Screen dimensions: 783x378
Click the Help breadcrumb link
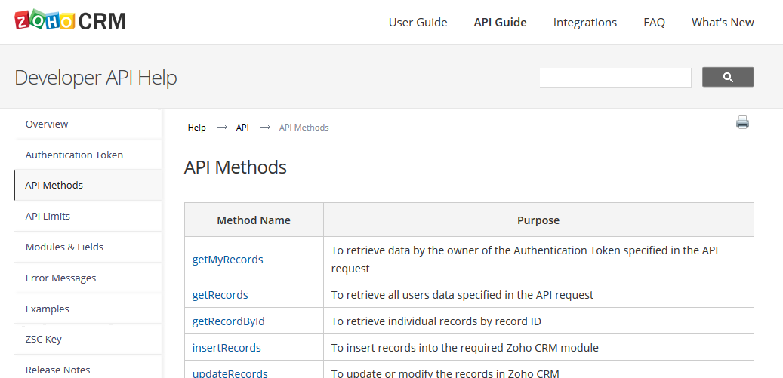click(x=197, y=128)
